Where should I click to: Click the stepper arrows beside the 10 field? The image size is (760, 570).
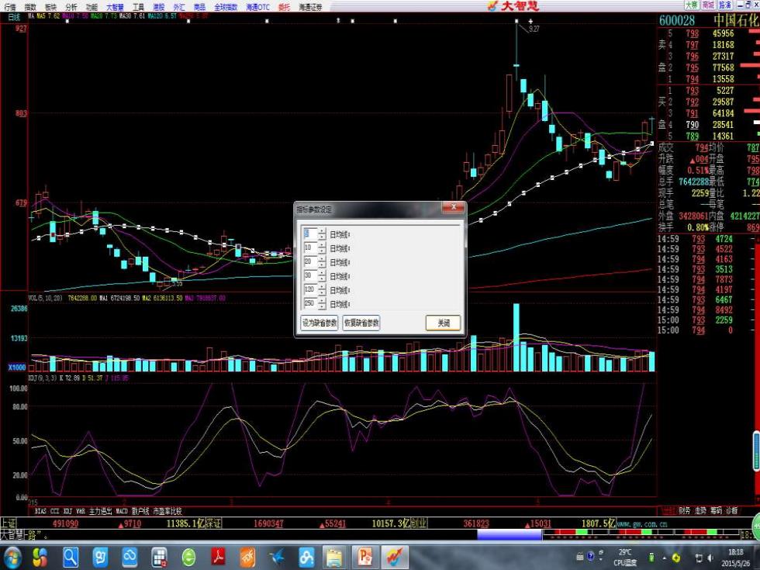(323, 248)
